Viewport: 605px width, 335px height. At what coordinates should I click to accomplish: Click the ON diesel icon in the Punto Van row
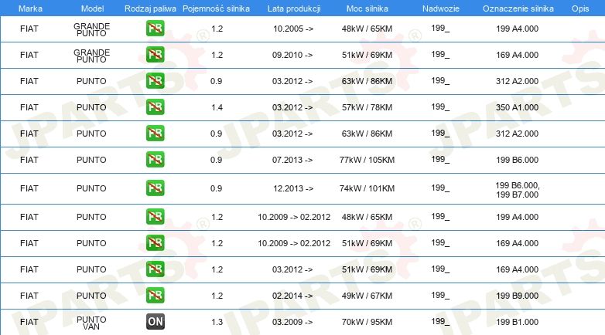coord(155,322)
